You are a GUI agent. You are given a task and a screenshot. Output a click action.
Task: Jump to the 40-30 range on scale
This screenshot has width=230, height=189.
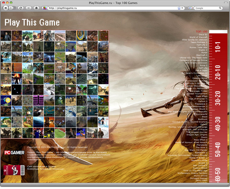(x=218, y=124)
